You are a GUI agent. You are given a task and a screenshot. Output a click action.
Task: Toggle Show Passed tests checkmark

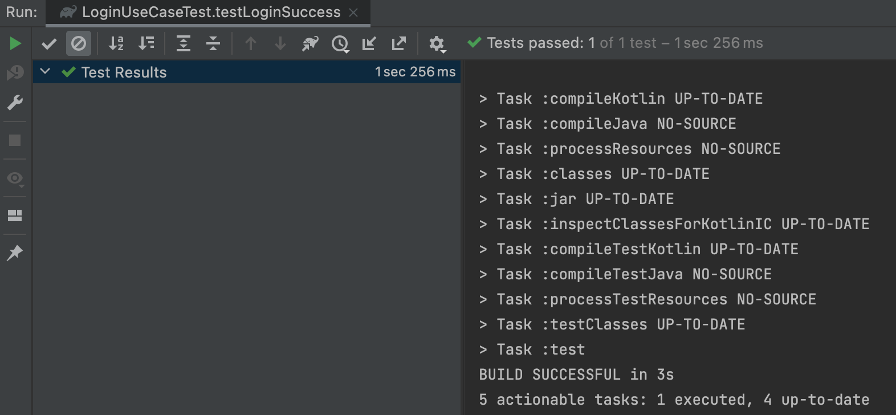[50, 43]
